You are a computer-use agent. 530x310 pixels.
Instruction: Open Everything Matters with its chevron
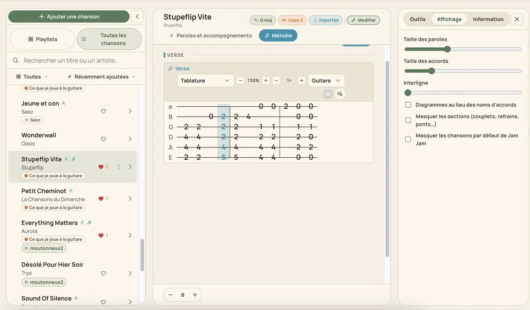[x=130, y=235]
